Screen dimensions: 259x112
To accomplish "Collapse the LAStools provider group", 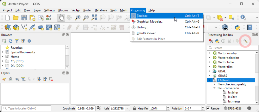I will point(209,80).
